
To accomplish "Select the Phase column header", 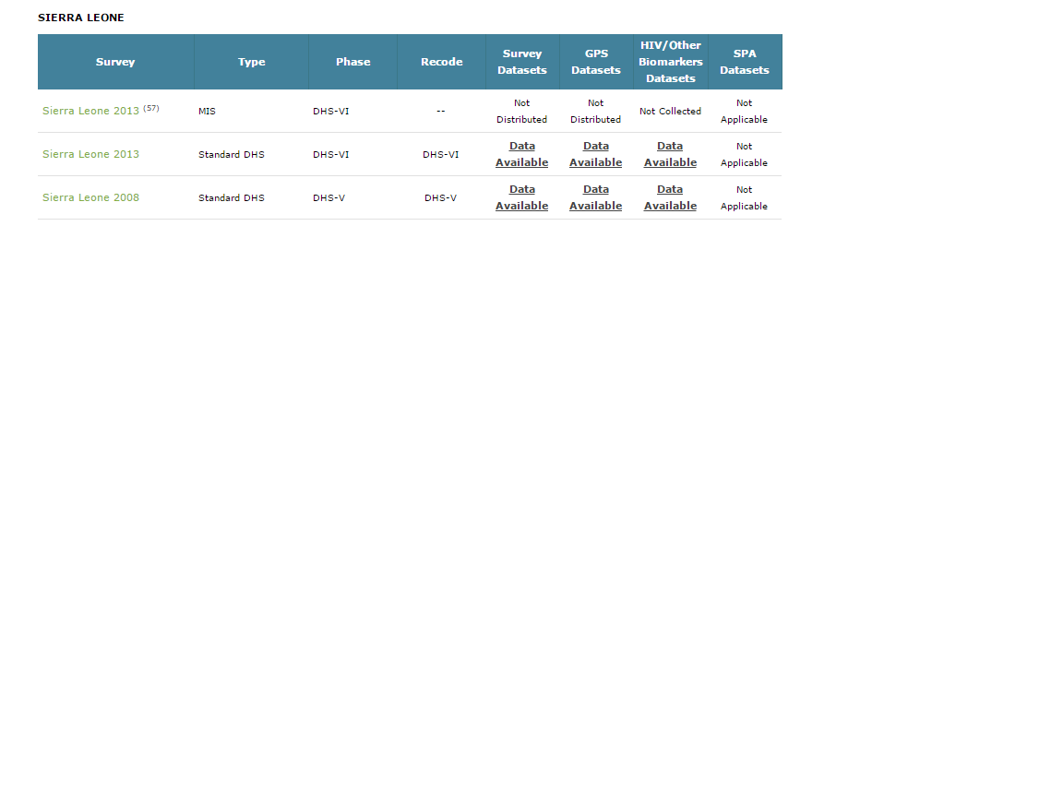I will (352, 62).
